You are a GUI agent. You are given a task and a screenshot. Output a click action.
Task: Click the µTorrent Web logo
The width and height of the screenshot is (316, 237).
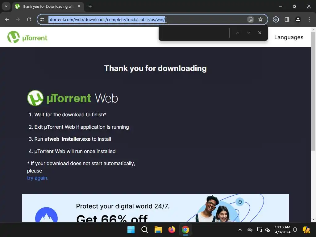pos(73,98)
